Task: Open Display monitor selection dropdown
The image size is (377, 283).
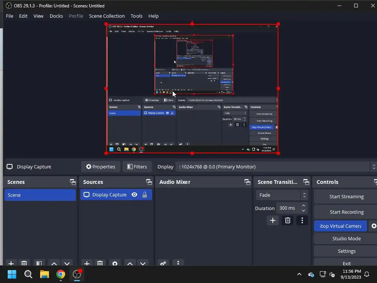Action: point(276,167)
